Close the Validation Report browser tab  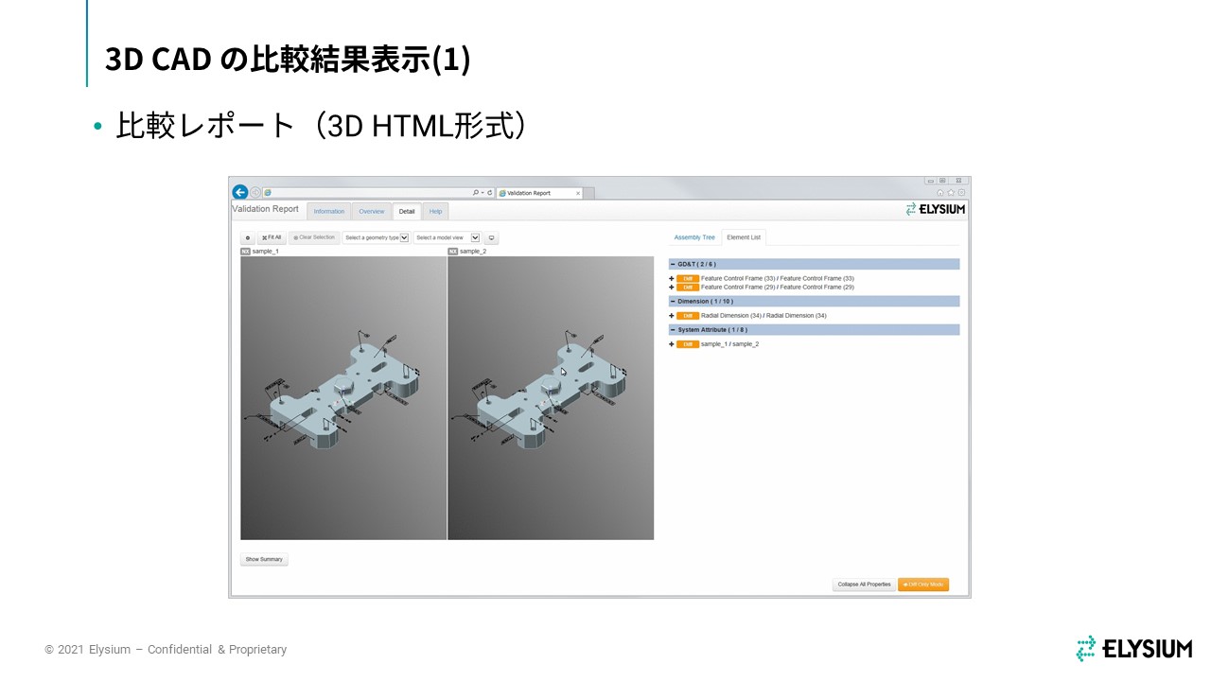coord(578,193)
